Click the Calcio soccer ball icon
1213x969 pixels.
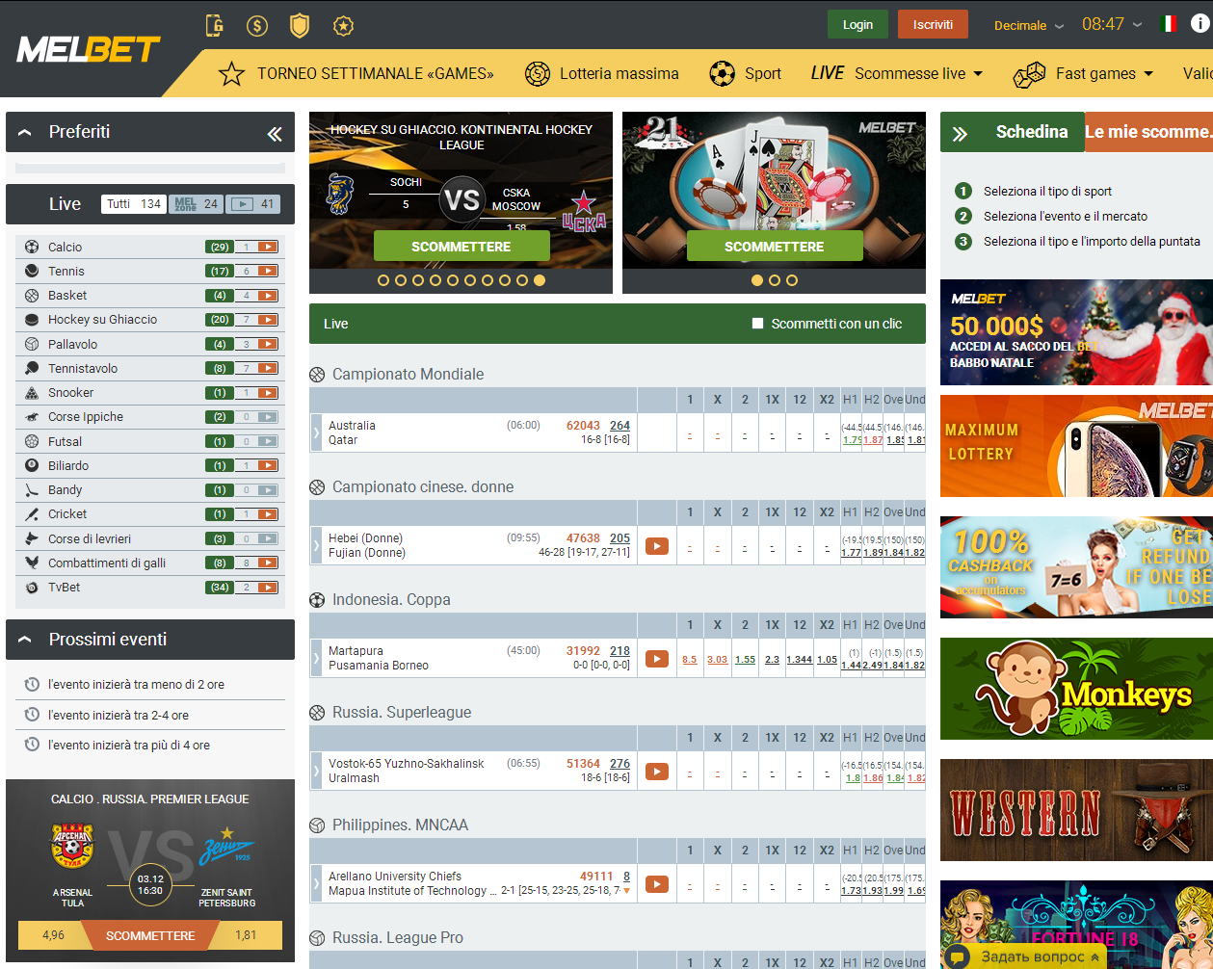click(32, 247)
